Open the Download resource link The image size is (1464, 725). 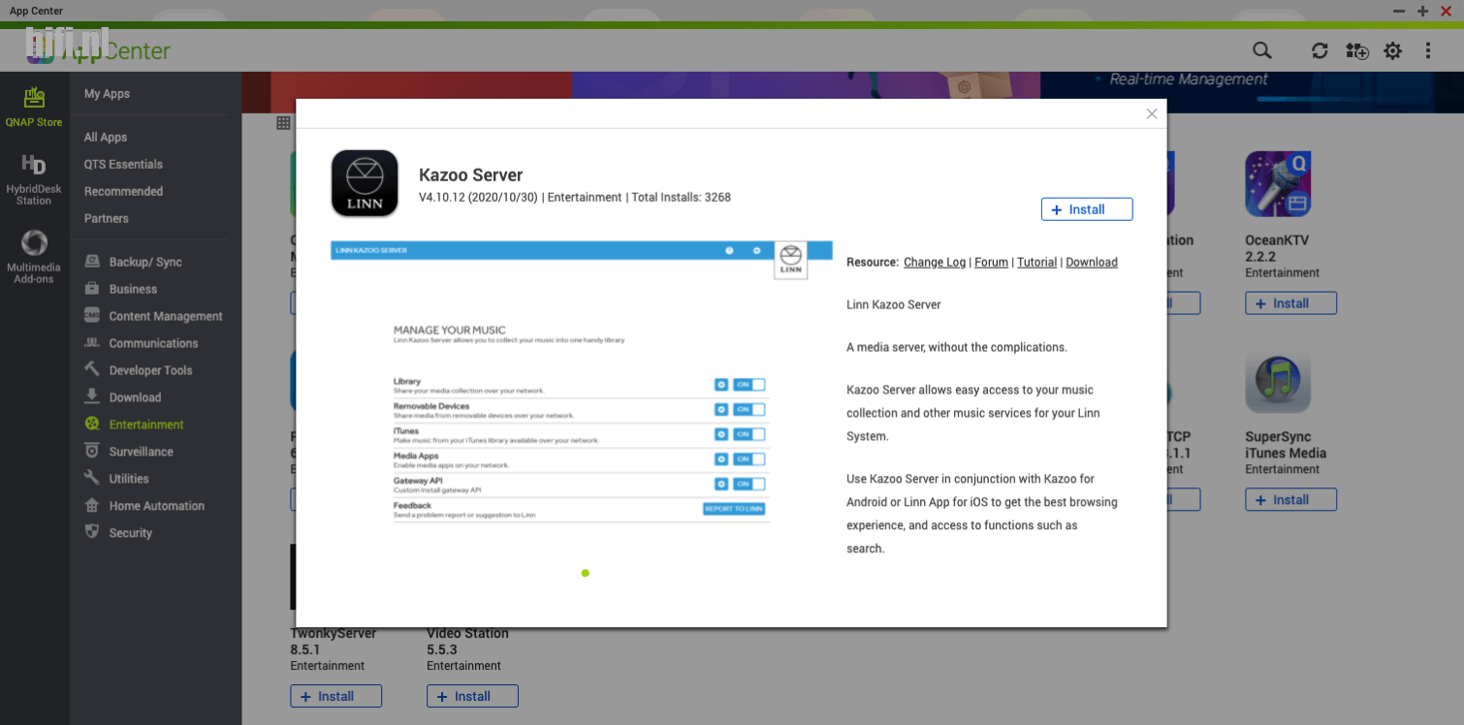tap(1092, 263)
